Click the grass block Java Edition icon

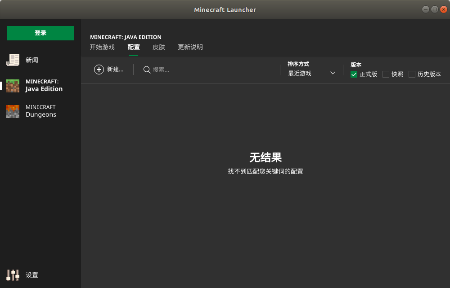point(13,86)
